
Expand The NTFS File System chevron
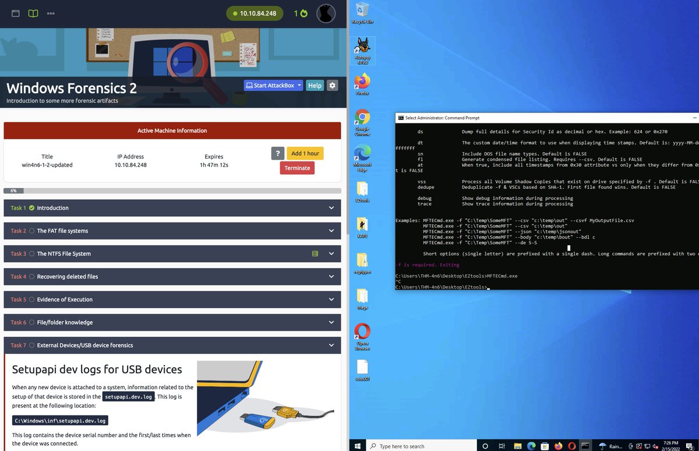coord(331,253)
